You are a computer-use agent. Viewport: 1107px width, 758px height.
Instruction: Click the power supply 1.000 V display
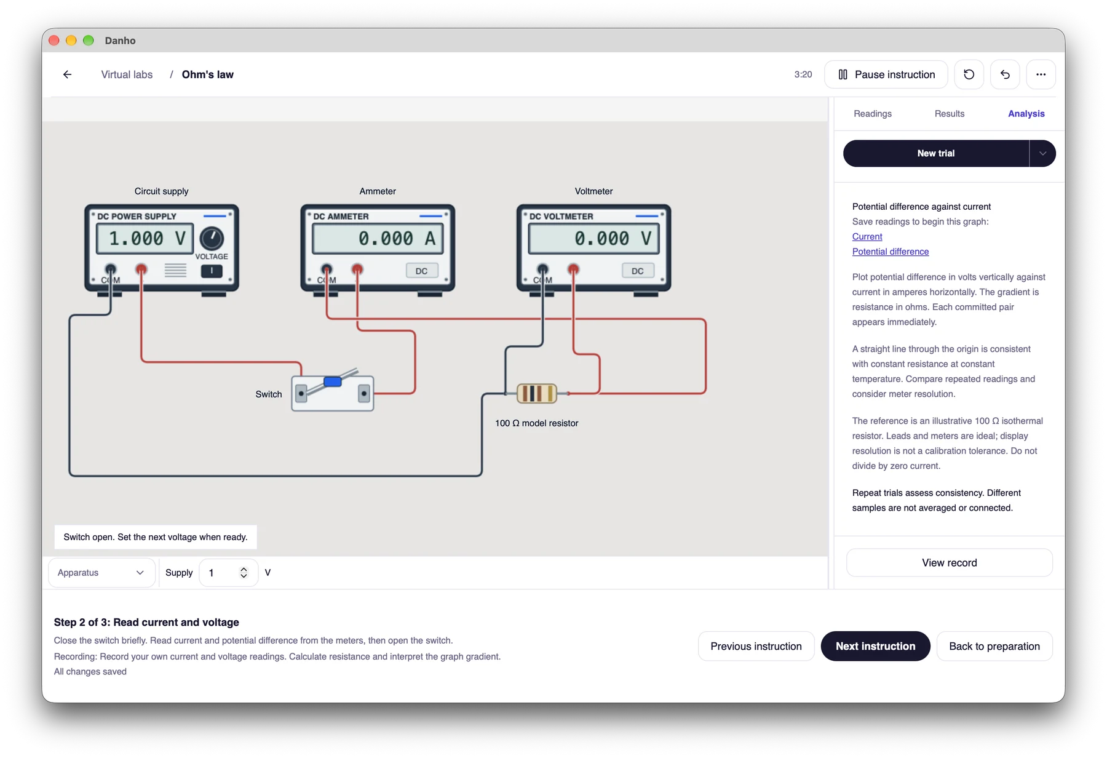(146, 238)
